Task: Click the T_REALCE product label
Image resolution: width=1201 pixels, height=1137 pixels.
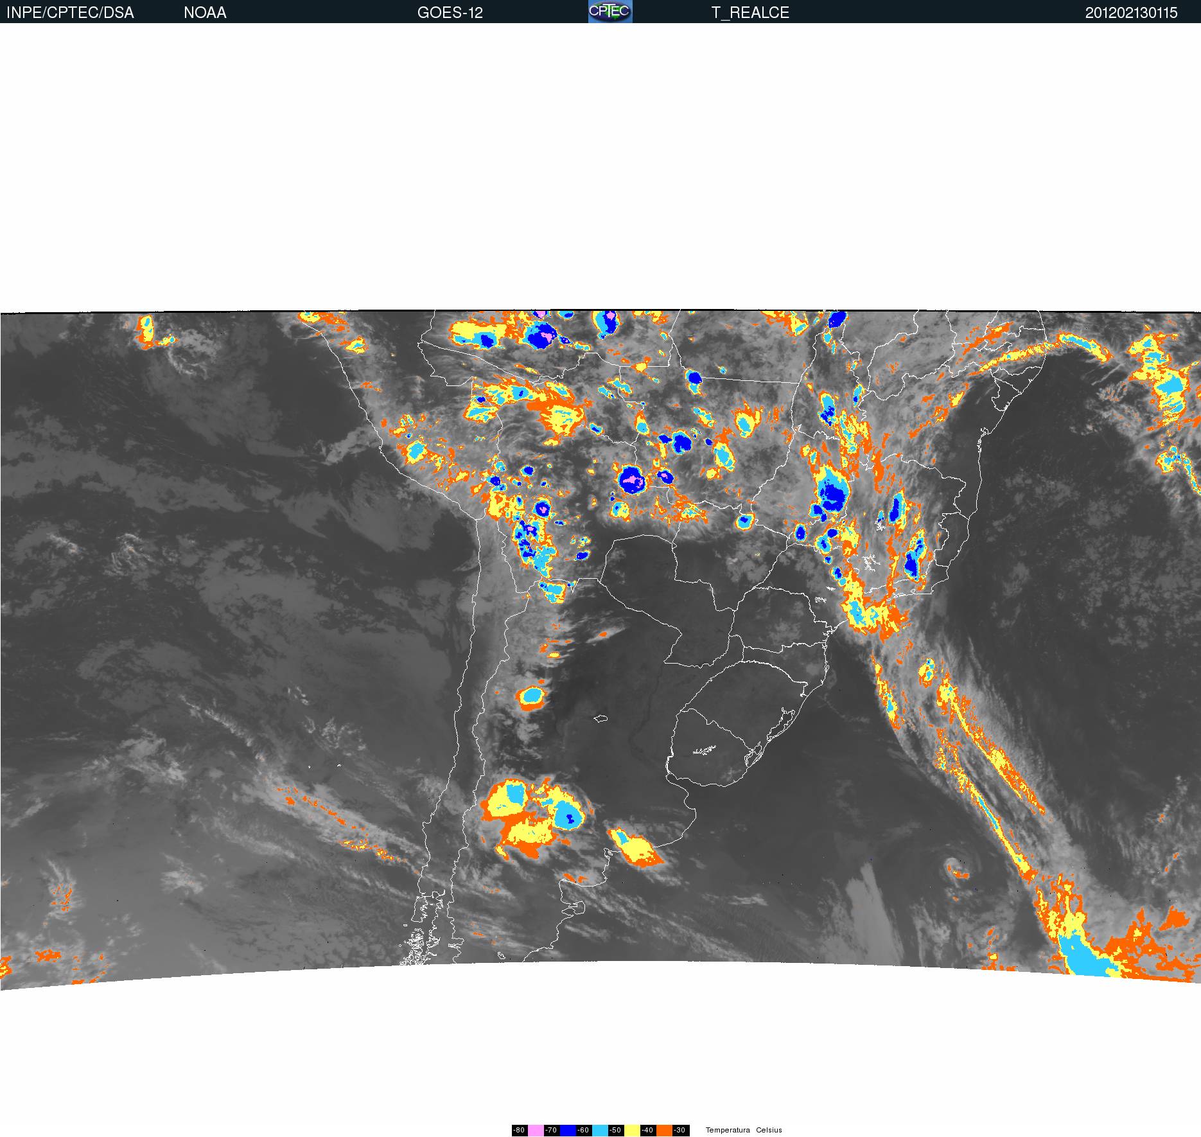Action: click(750, 13)
